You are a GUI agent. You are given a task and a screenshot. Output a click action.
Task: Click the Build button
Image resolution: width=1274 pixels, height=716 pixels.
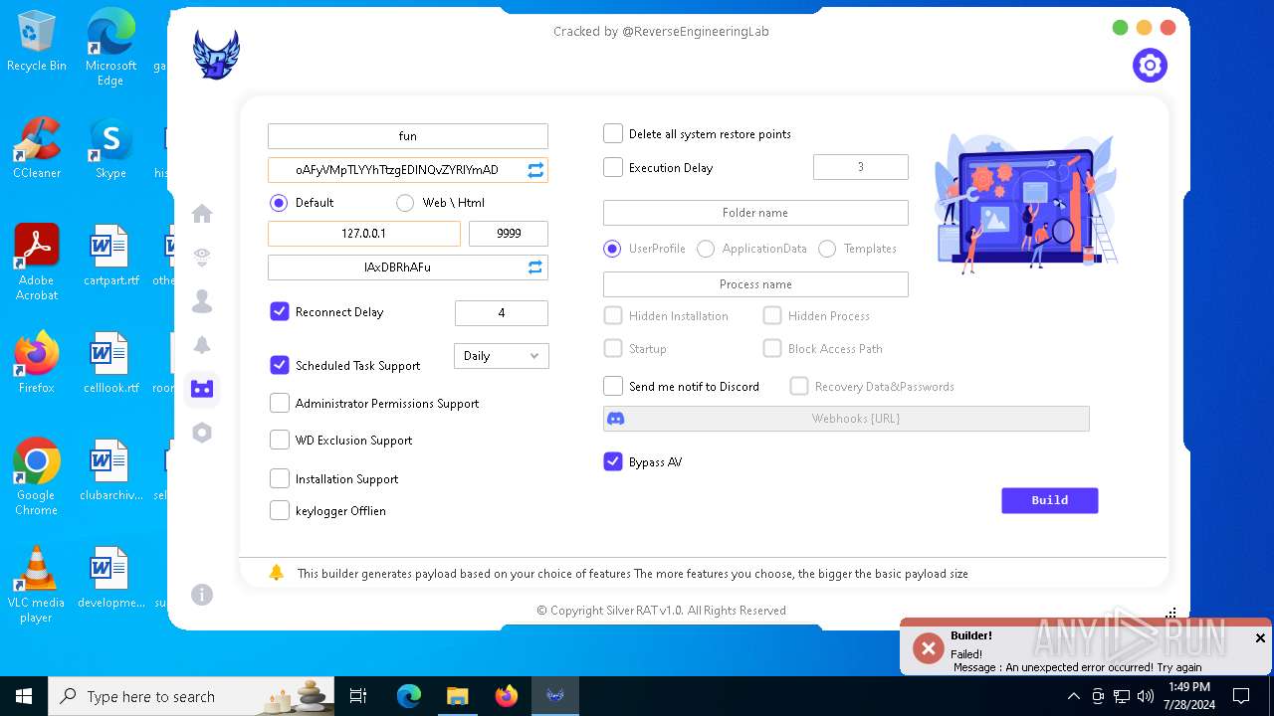pyautogui.click(x=1050, y=500)
